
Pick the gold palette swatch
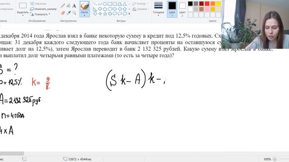213,9
